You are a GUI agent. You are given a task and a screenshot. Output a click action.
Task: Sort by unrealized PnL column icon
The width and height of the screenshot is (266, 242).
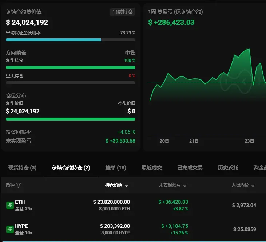(x=185, y=185)
